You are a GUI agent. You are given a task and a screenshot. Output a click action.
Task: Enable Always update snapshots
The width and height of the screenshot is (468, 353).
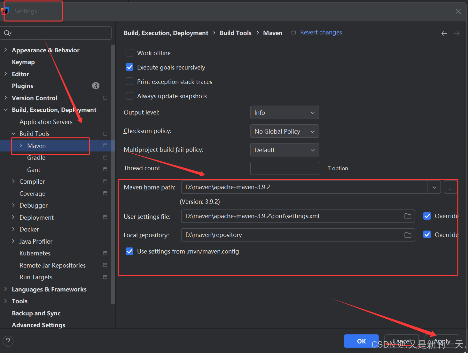tap(129, 96)
